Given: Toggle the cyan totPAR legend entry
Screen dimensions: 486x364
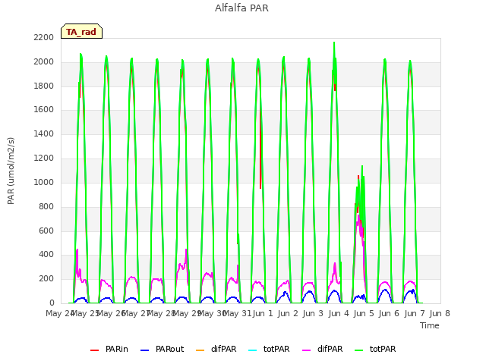Looking at the screenshot, I should [269, 349].
